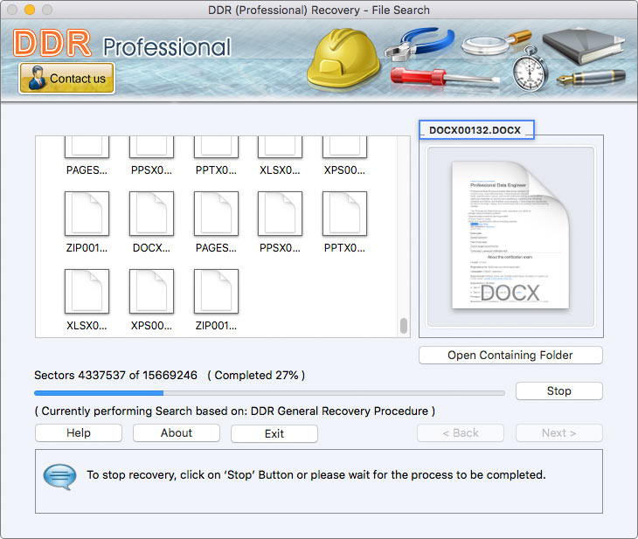Click the DOCX document preview thumbnail
The height and width of the screenshot is (539, 638).
[510, 236]
